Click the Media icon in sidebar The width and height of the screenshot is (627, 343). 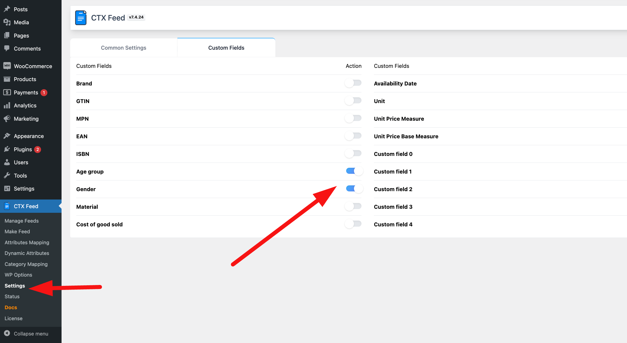coord(7,22)
